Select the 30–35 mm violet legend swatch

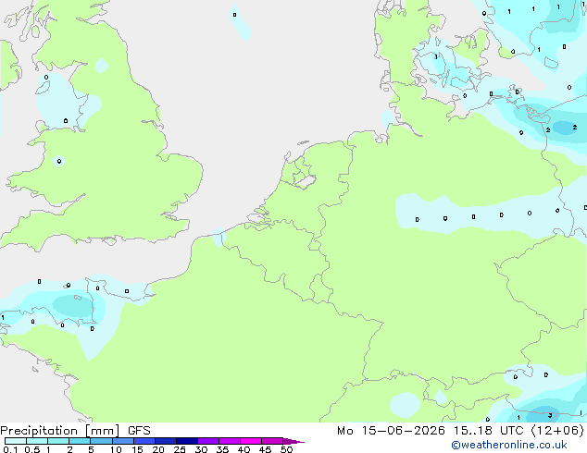tap(208, 441)
